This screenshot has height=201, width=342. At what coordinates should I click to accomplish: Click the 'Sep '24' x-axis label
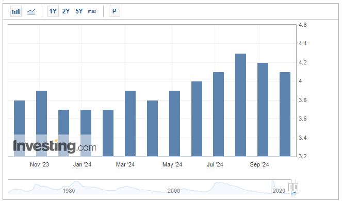point(259,164)
